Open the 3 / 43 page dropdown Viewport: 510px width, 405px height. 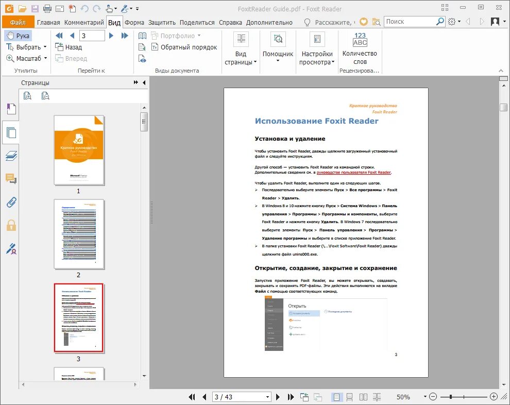[x=267, y=397]
